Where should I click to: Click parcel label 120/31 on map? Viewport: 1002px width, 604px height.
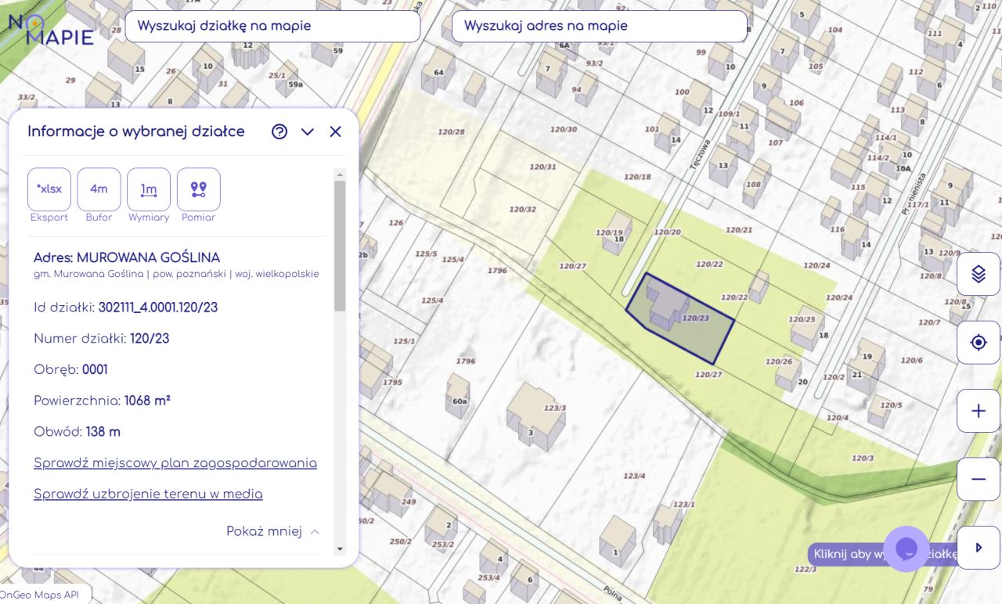(x=543, y=167)
